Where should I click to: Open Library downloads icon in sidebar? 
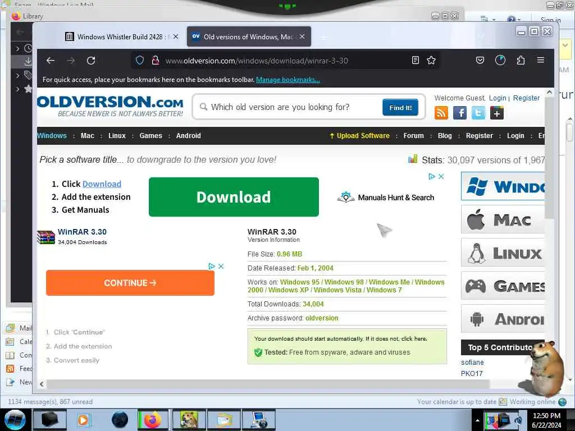click(28, 61)
